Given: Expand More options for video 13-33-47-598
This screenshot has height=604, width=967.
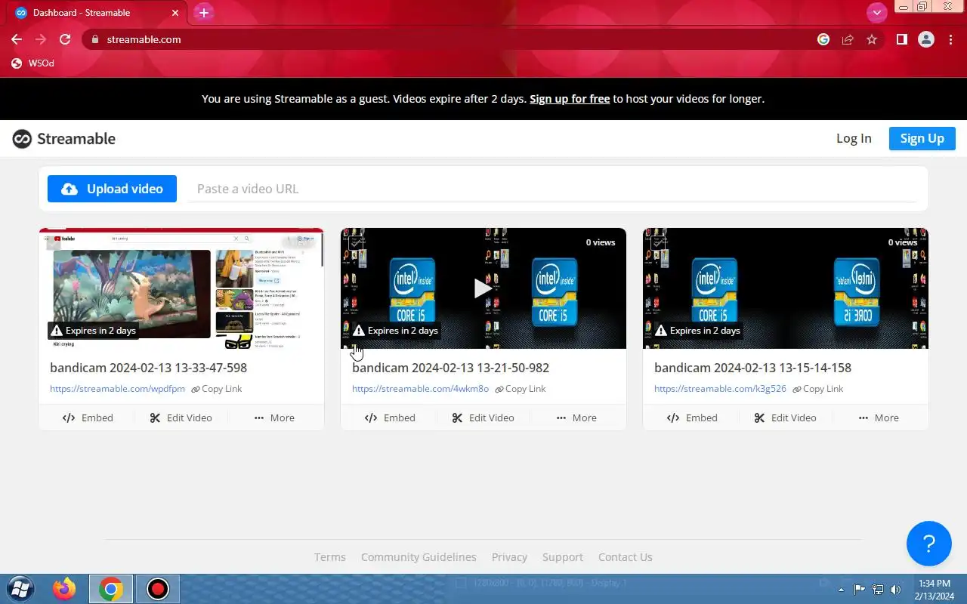Looking at the screenshot, I should tap(274, 418).
